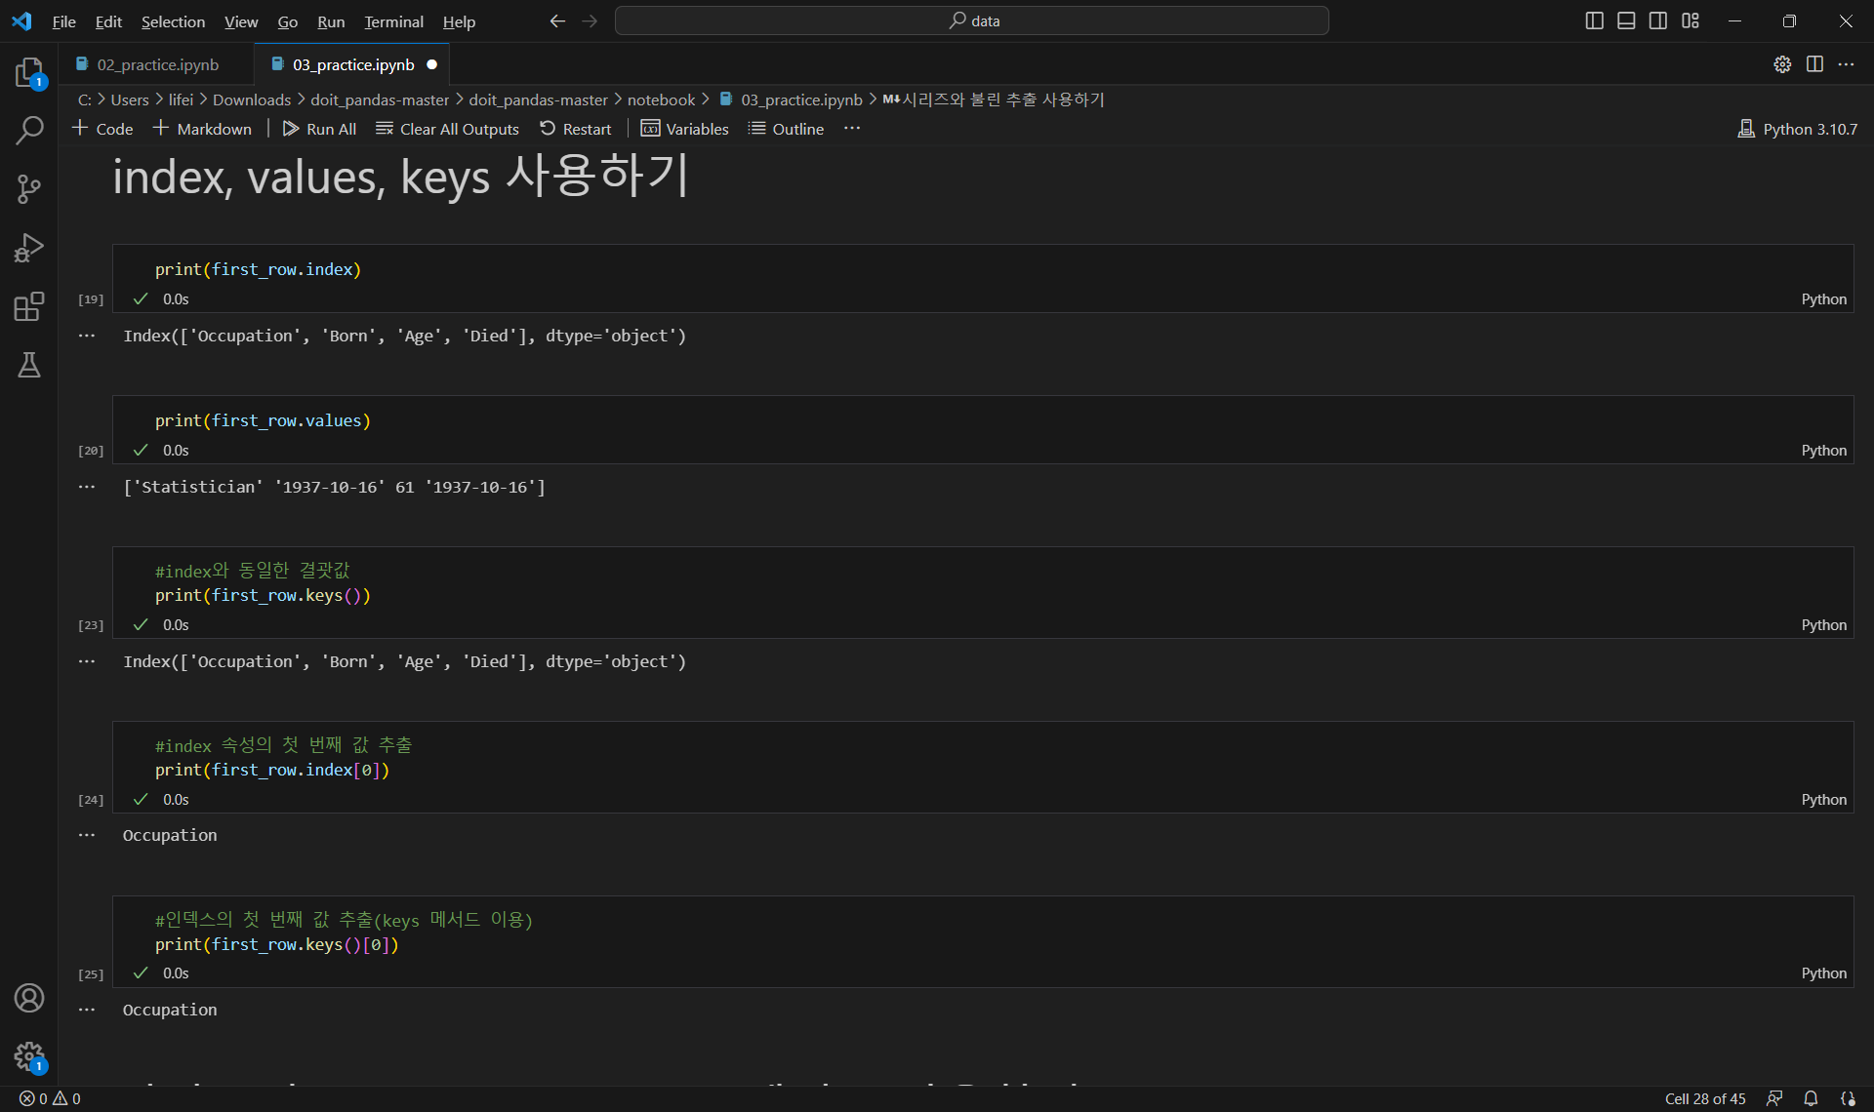Screen dimensions: 1874x1112
Task: Switch to the 02_practice.ipynb tab
Action: pyautogui.click(x=157, y=64)
